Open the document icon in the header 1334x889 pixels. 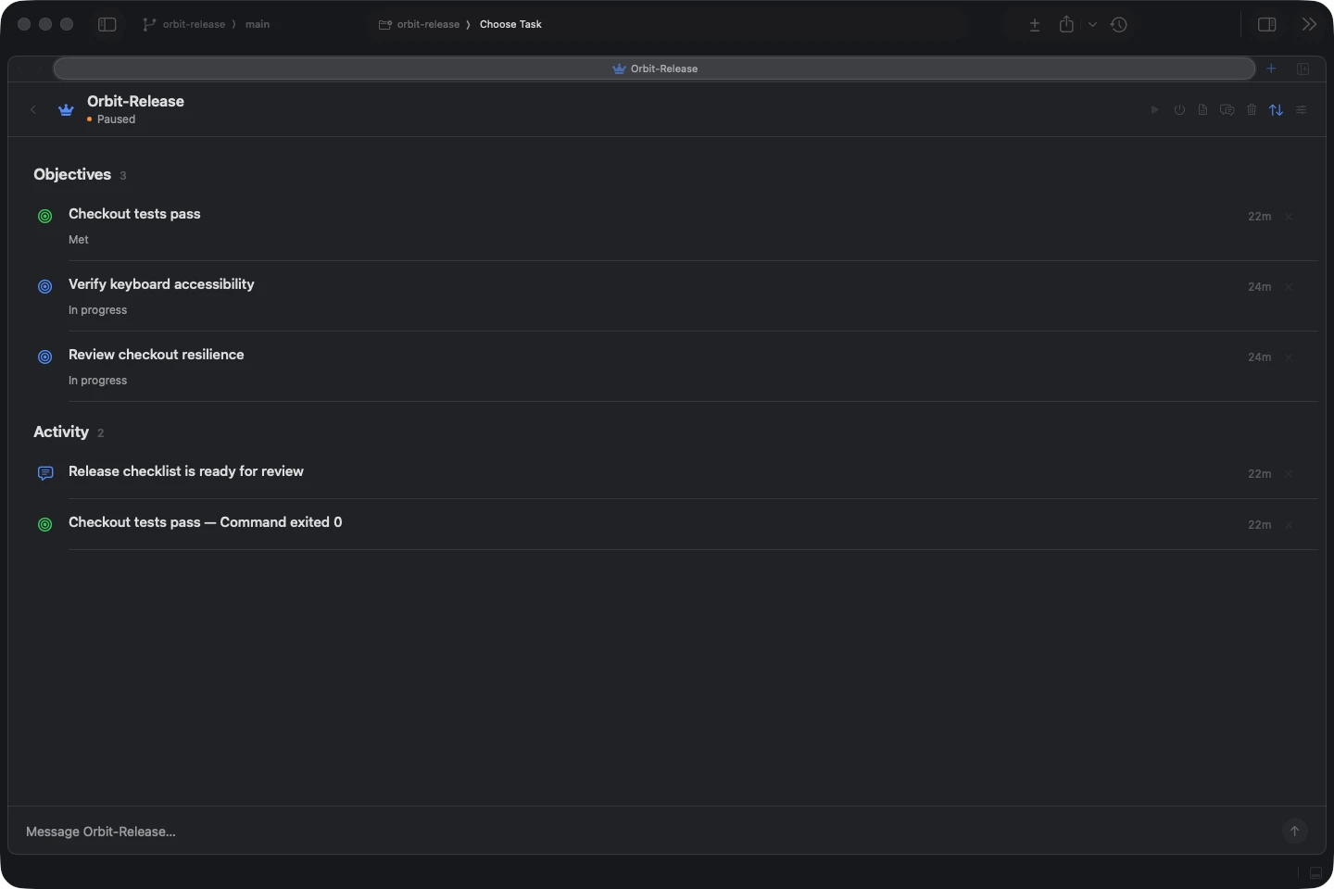coord(1202,110)
